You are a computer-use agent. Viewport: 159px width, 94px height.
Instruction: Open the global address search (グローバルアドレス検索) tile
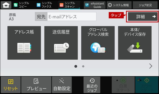coord(98,43)
